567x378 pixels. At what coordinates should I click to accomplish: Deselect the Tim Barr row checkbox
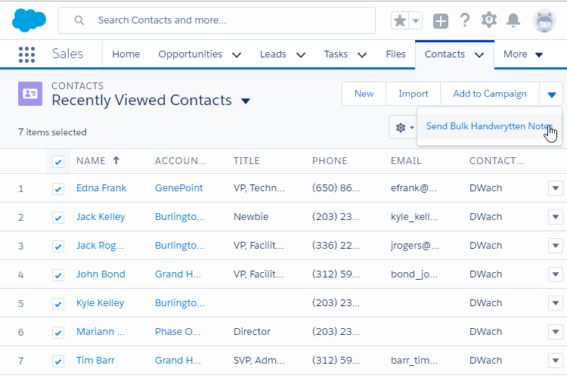point(58,361)
